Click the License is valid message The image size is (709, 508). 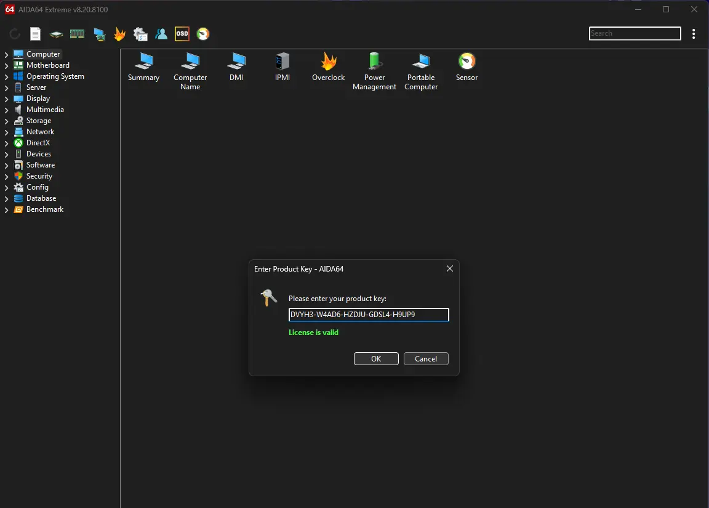click(x=313, y=333)
